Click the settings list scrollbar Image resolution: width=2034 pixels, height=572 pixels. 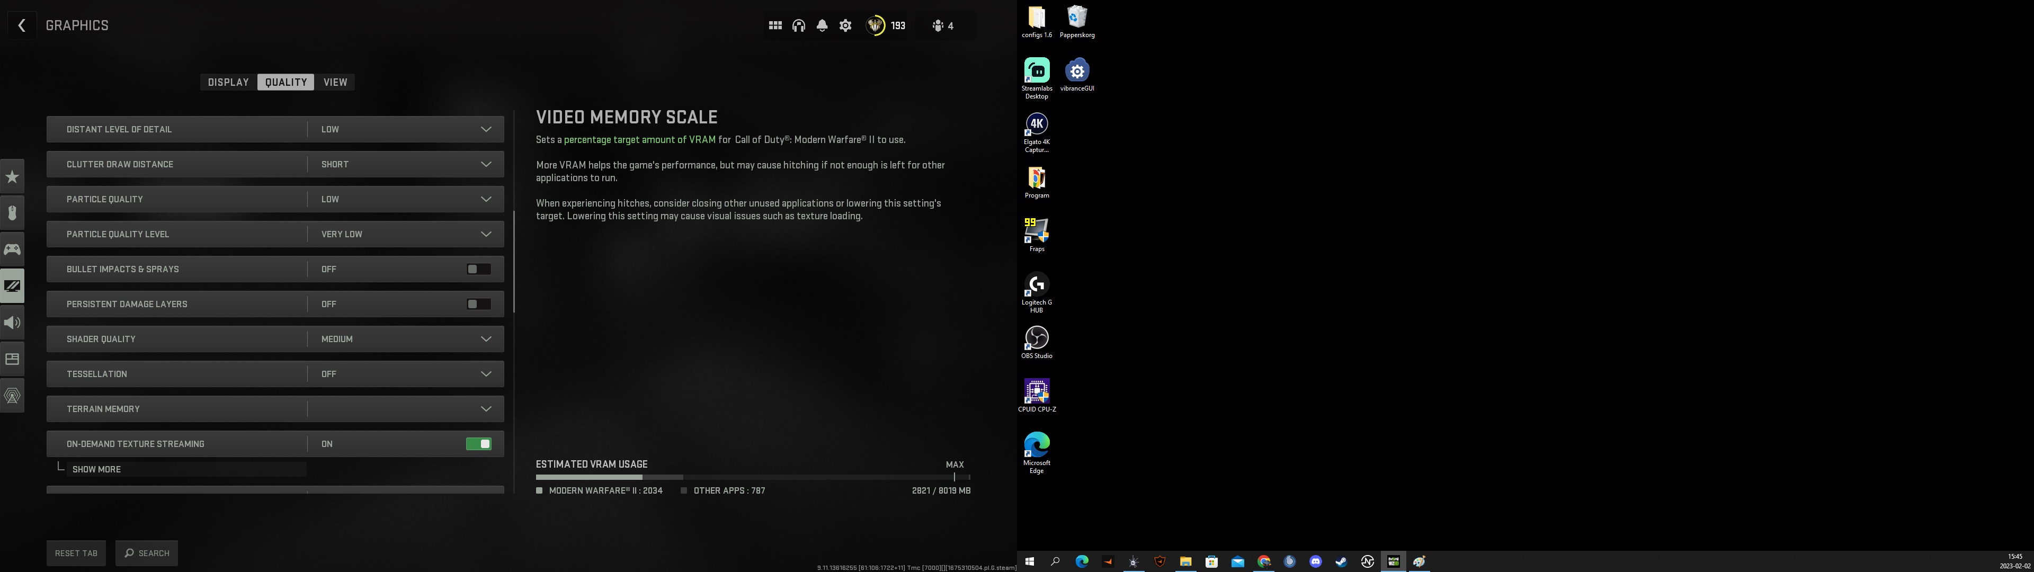pyautogui.click(x=514, y=261)
